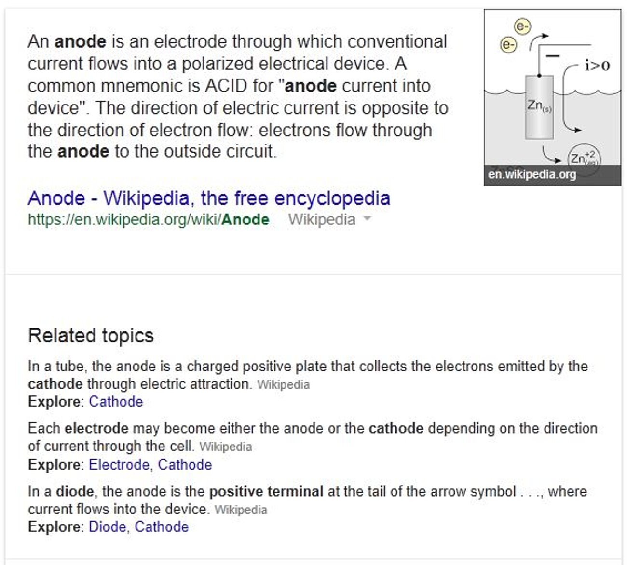Click the upper e- electron circle in diagram

(x=522, y=26)
